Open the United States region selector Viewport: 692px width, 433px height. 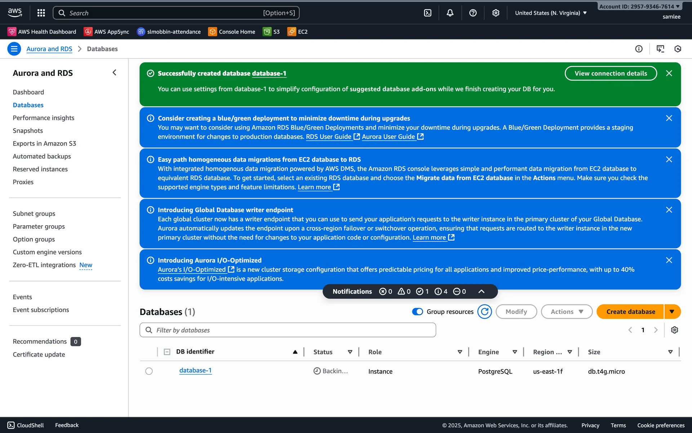click(551, 13)
